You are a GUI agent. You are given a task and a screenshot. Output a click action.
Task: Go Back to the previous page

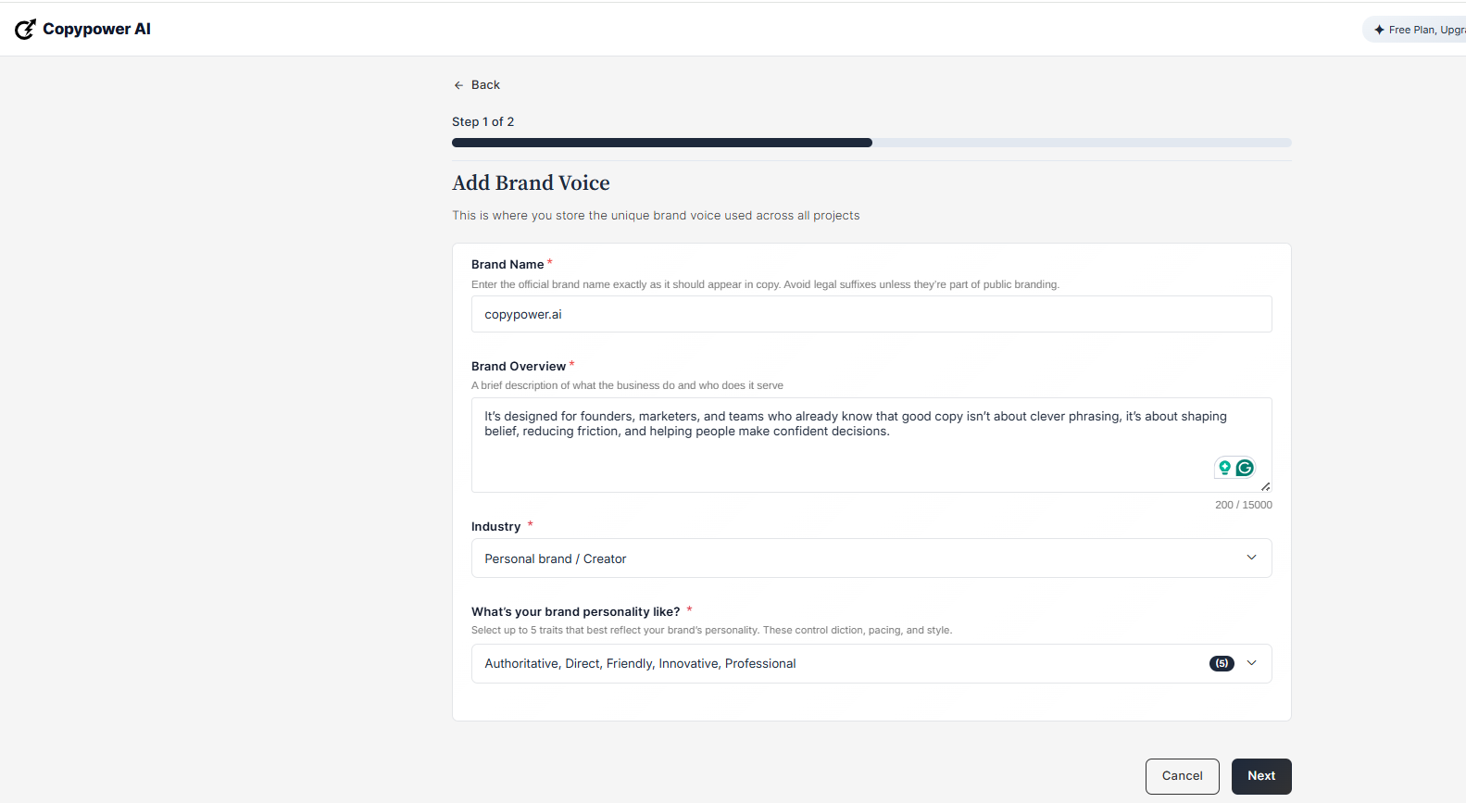tap(477, 85)
